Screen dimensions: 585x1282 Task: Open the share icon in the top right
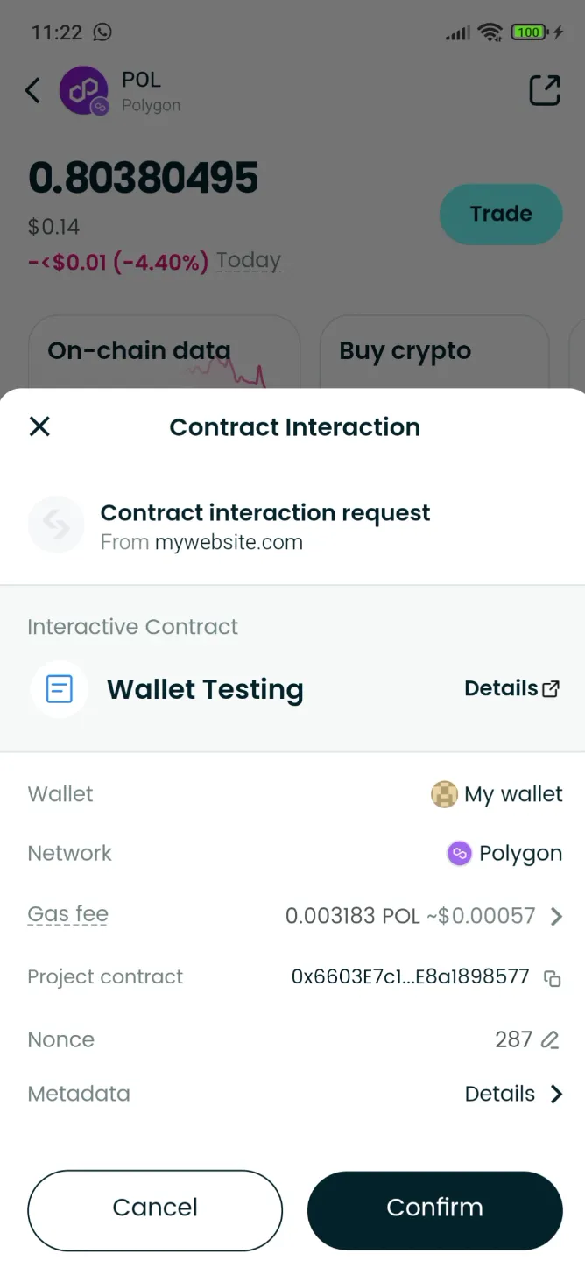[544, 90]
